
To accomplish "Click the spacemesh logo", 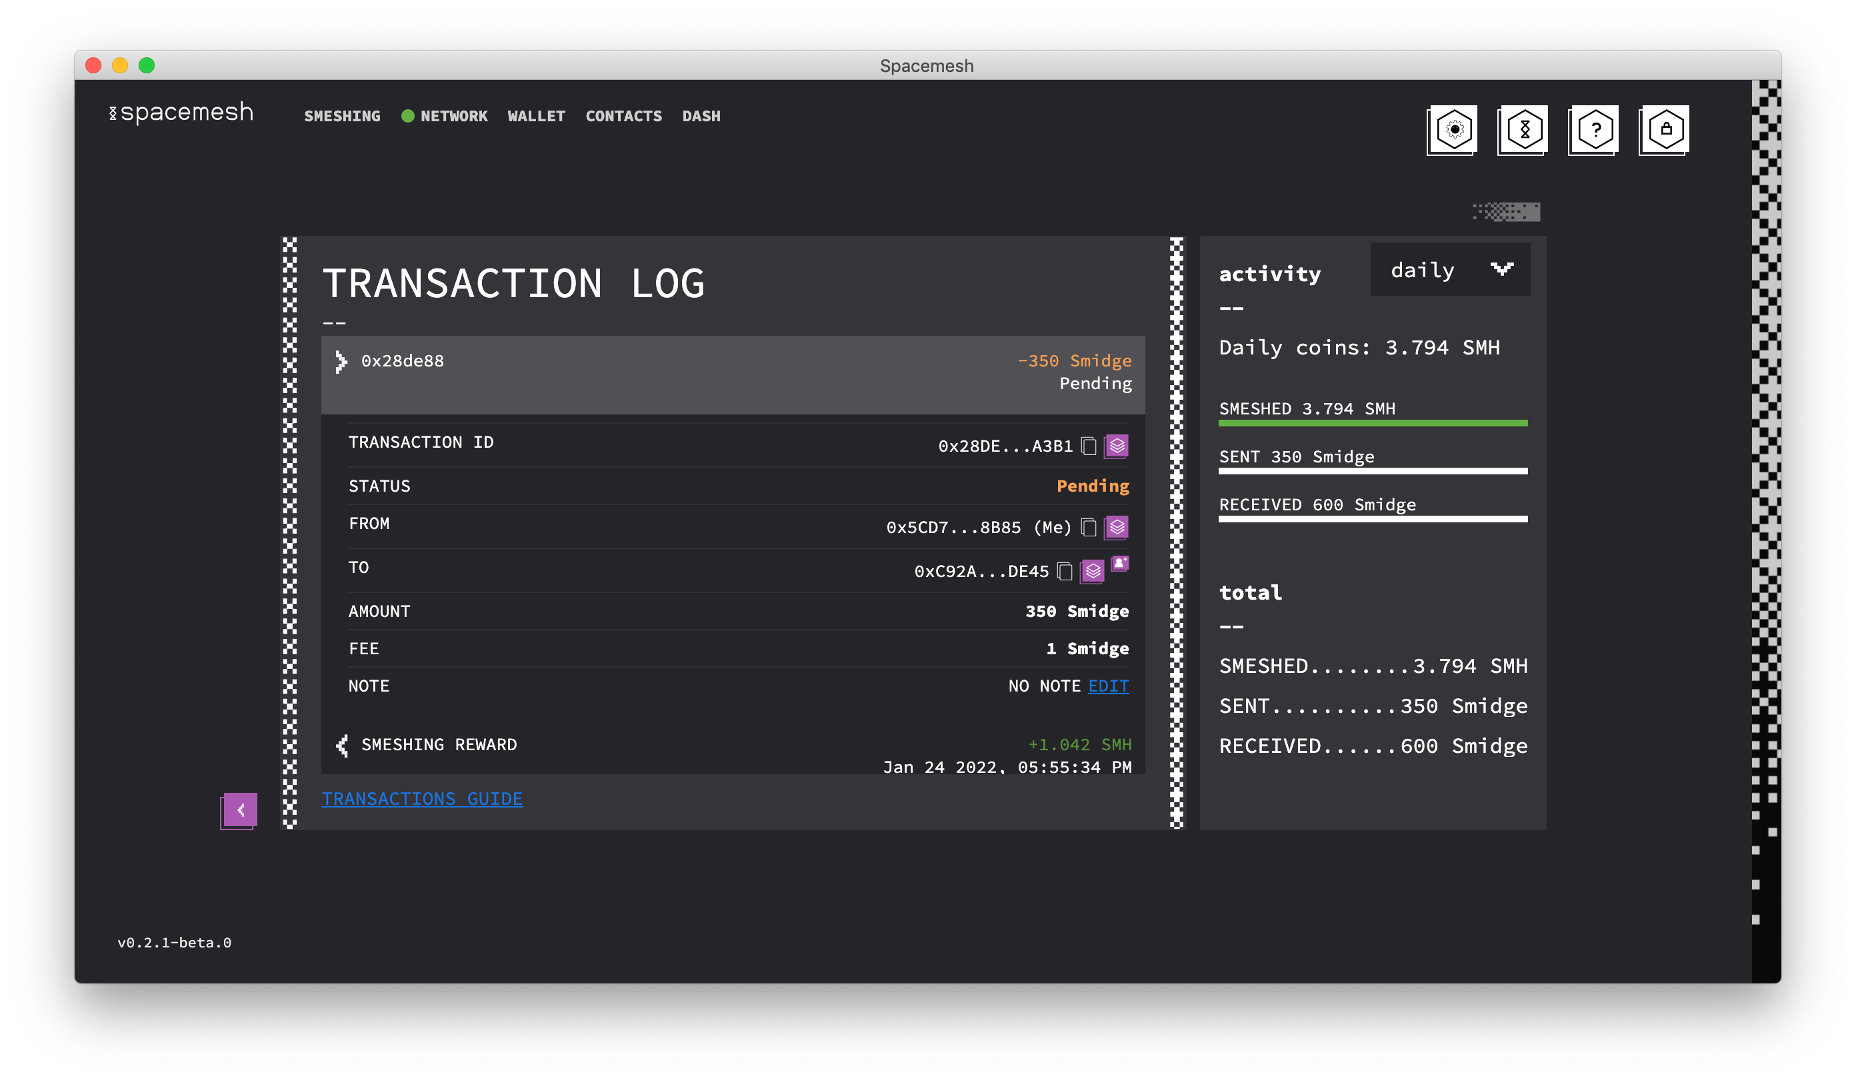I will pos(181,113).
